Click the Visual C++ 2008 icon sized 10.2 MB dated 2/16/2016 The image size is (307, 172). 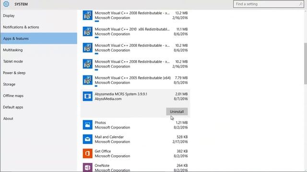[87, 64]
